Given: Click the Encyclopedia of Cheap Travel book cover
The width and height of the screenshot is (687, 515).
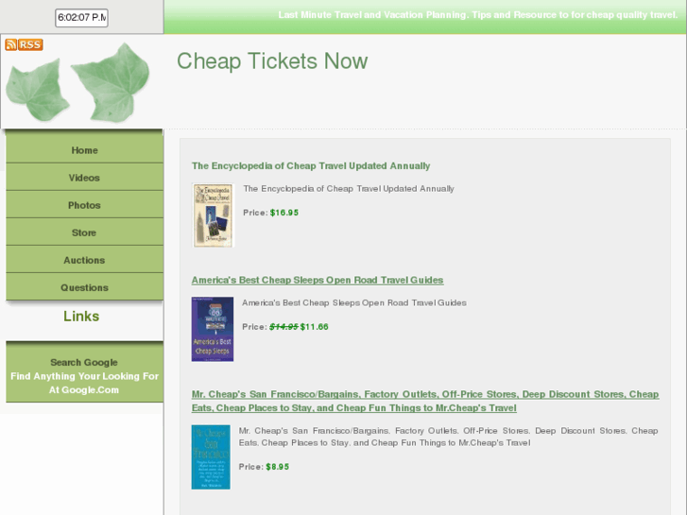Looking at the screenshot, I should 213,215.
